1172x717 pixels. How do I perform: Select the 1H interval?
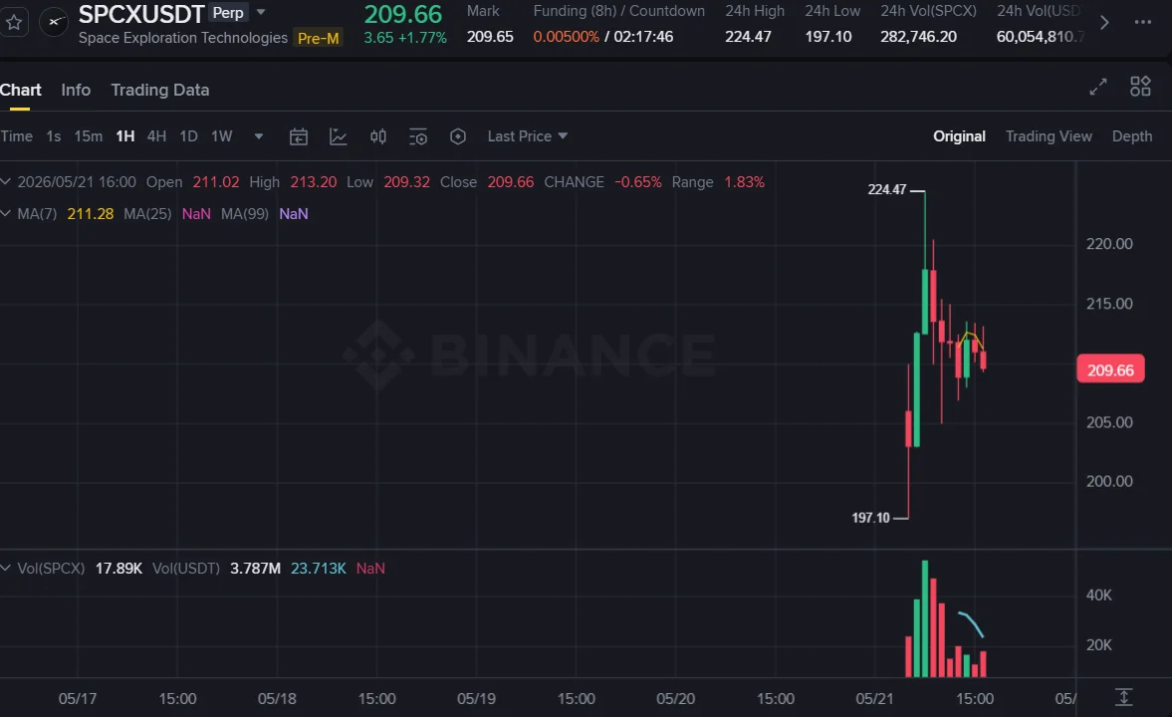[124, 136]
